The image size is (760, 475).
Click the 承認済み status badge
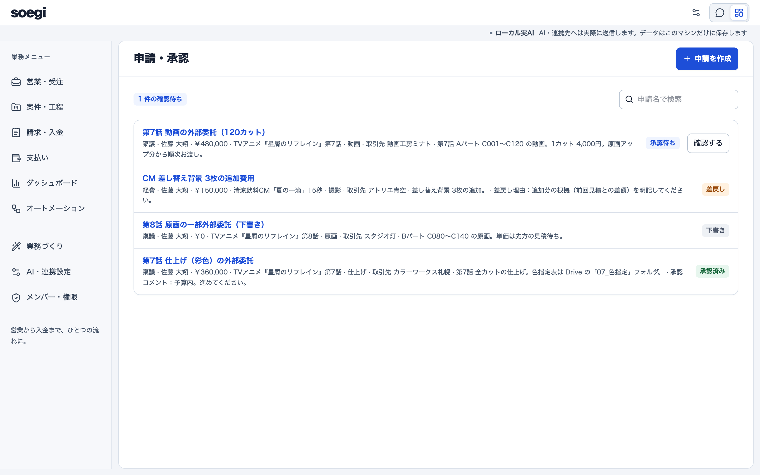(712, 271)
